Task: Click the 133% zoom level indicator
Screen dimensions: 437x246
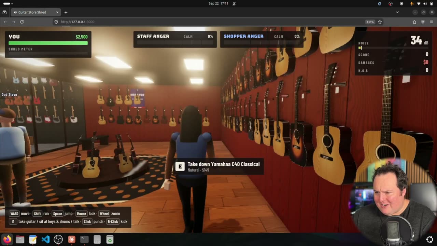Action: pyautogui.click(x=370, y=22)
